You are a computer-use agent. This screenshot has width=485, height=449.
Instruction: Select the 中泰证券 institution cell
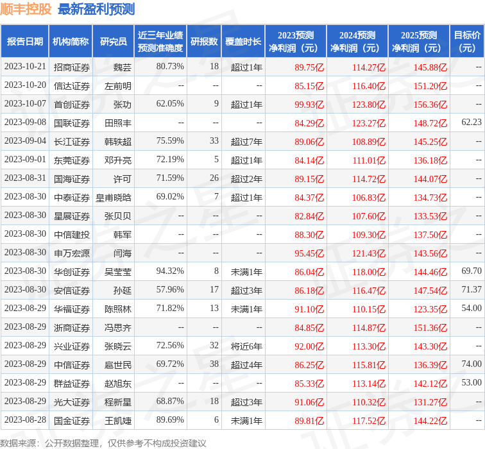[72, 198]
